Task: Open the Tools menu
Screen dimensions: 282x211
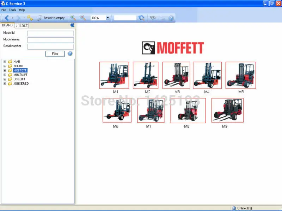Action: pos(12,9)
